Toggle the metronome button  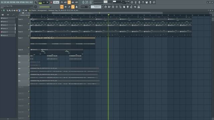coord(62,2)
